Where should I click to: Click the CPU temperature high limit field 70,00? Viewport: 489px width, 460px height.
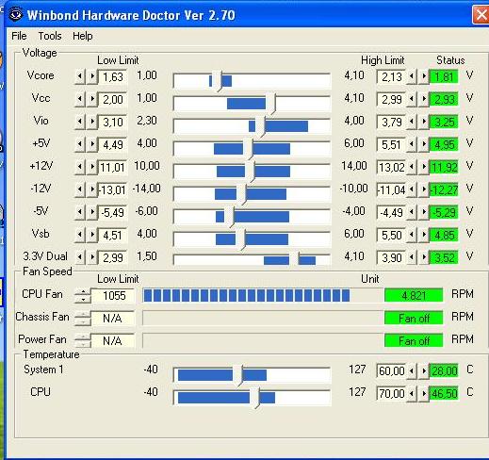[x=391, y=394]
